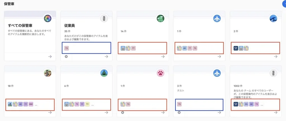Click SN member badge in 1002件 vault
286x121 pixels.
246,104
